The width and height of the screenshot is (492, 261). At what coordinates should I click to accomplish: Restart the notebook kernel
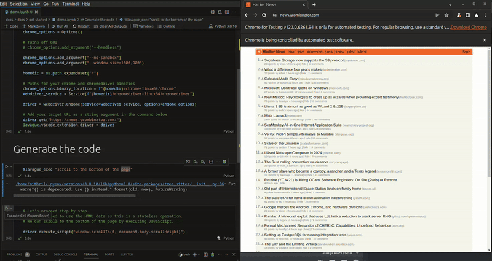click(81, 26)
